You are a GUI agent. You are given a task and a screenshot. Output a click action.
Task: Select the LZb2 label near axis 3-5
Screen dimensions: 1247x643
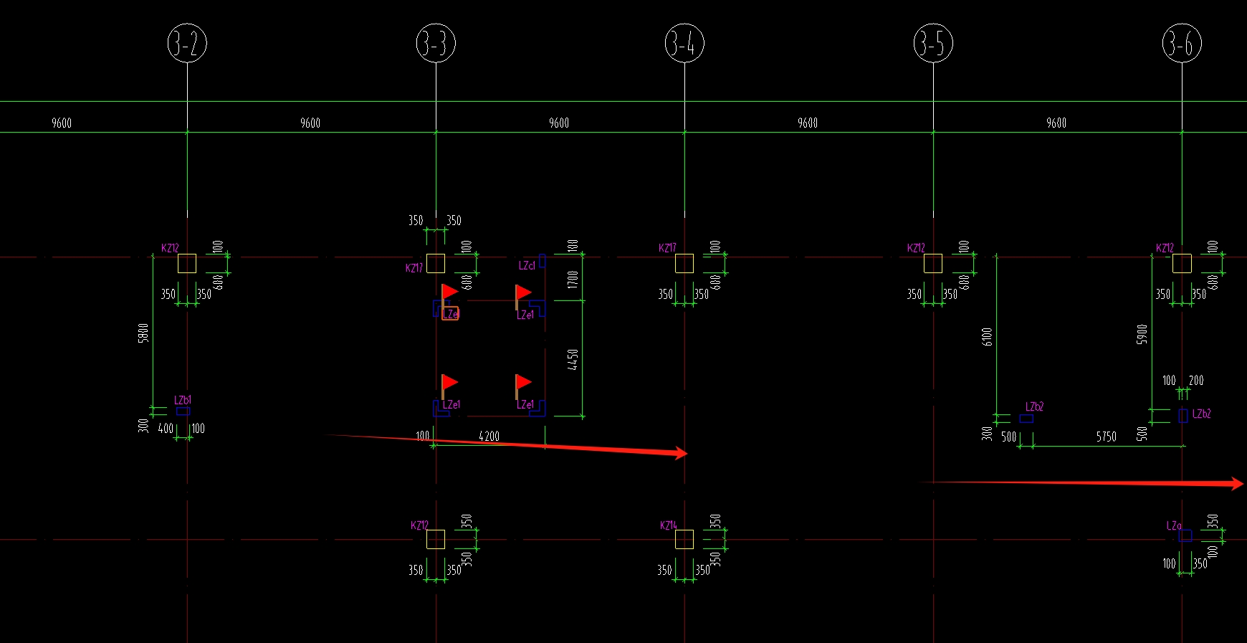click(1034, 406)
